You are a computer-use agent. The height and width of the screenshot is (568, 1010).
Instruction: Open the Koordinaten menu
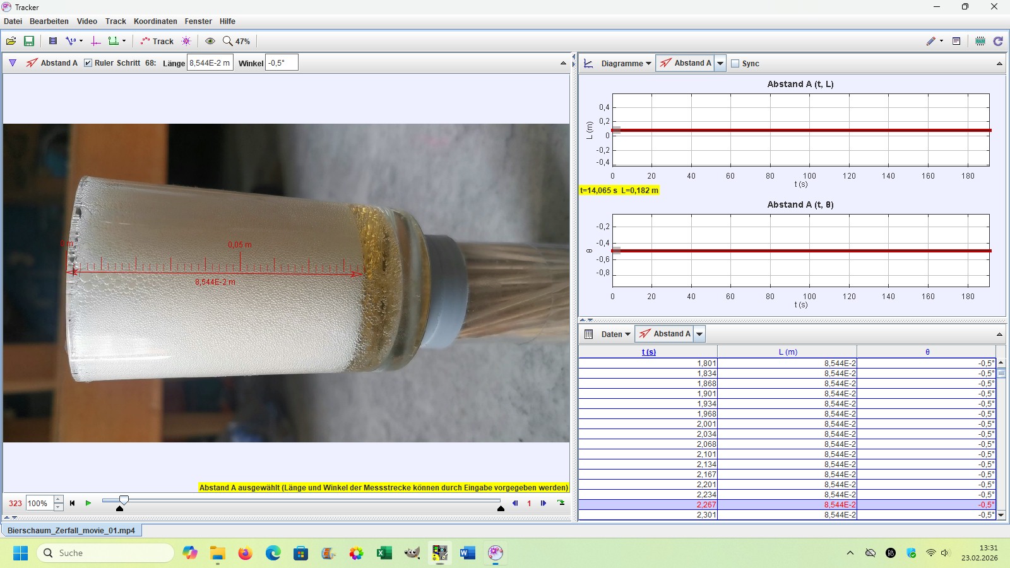click(x=155, y=21)
